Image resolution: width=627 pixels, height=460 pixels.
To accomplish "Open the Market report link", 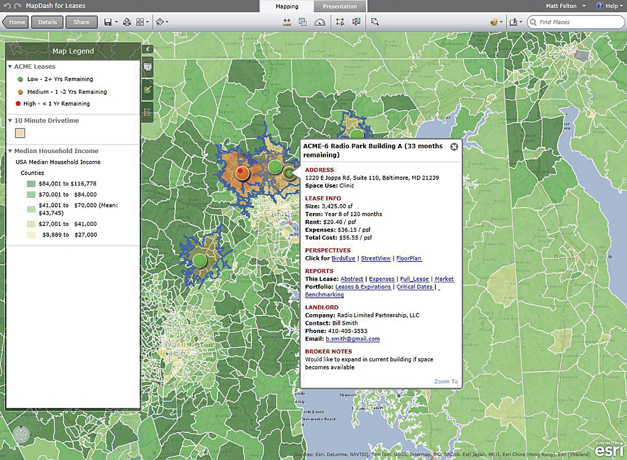I will point(445,279).
